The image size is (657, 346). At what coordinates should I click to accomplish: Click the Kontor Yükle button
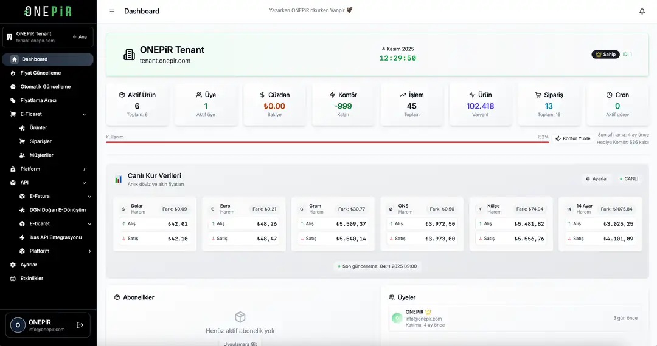pyautogui.click(x=572, y=138)
